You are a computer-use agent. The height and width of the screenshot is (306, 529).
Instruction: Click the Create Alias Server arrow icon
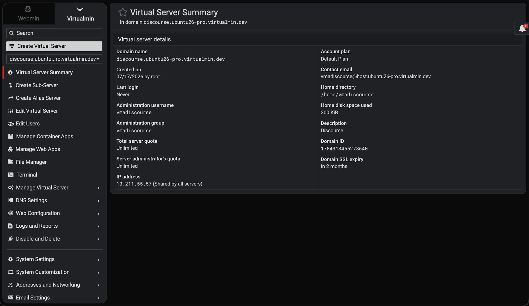[x=11, y=98]
